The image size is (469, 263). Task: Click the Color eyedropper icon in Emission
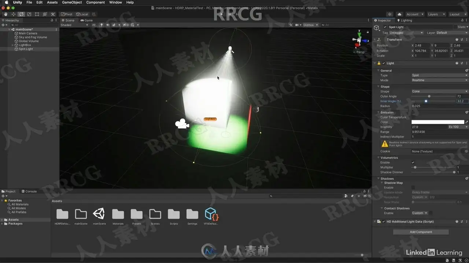click(466, 122)
